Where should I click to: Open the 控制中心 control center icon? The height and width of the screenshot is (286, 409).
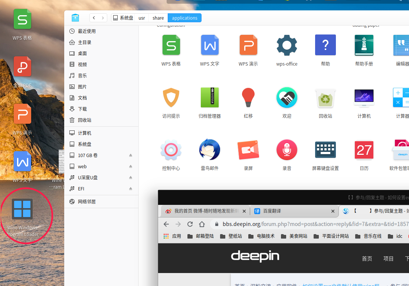click(x=171, y=150)
